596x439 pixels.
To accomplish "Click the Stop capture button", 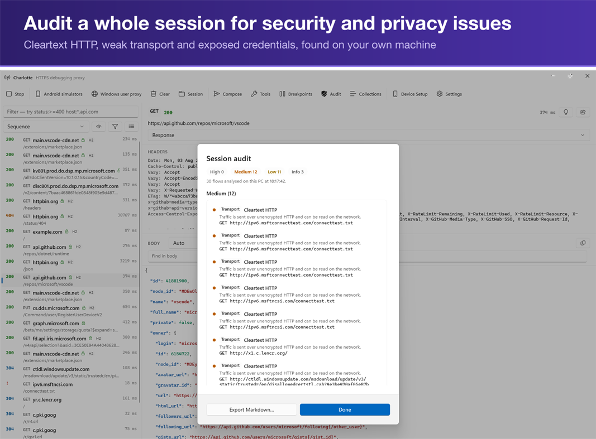I will pyautogui.click(x=15, y=94).
